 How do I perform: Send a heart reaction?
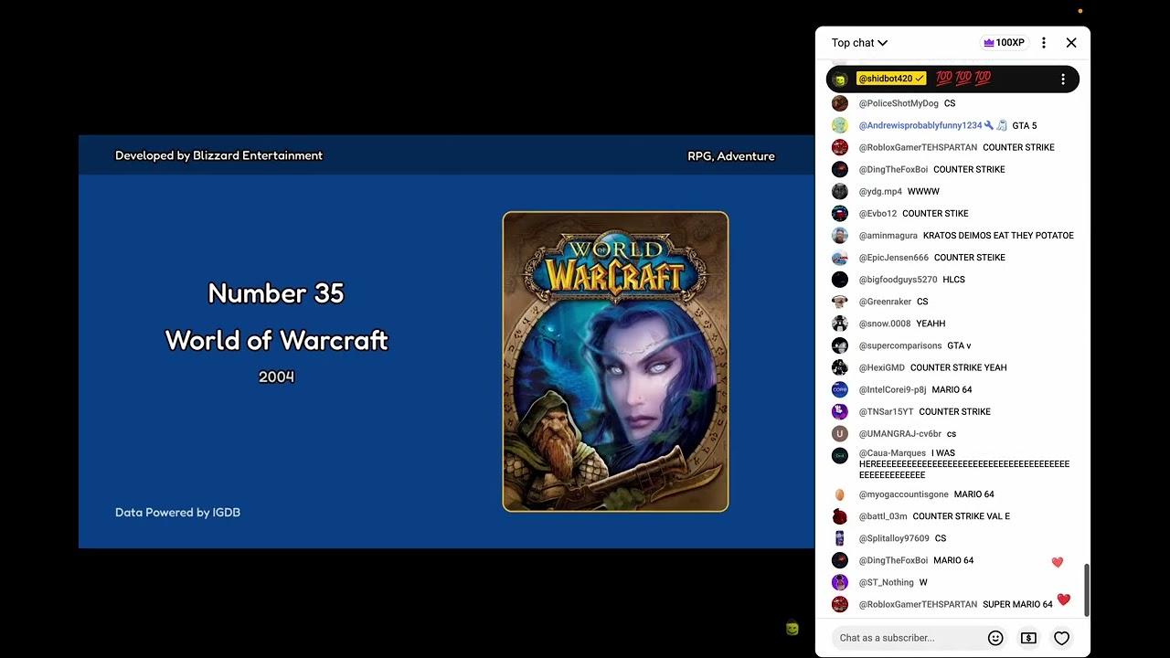pos(1061,638)
